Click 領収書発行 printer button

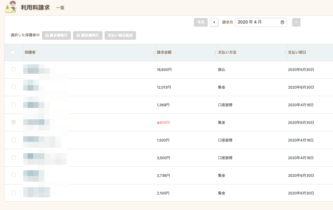coord(88,35)
